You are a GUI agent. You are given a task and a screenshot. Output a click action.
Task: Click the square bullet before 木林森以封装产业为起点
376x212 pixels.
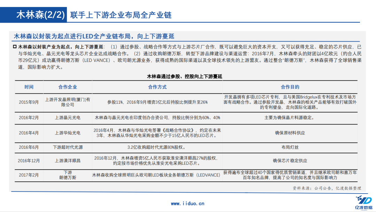[15, 47]
